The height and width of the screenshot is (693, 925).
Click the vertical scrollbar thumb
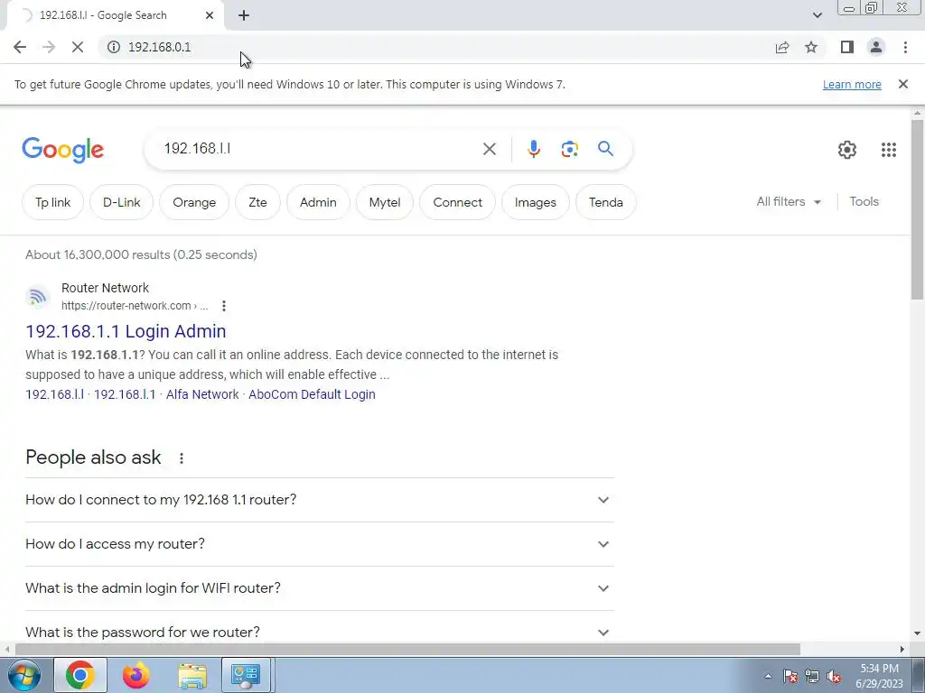point(917,209)
